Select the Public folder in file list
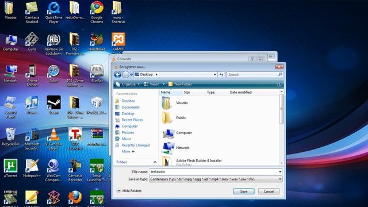The width and height of the screenshot is (368, 207). coord(174,118)
